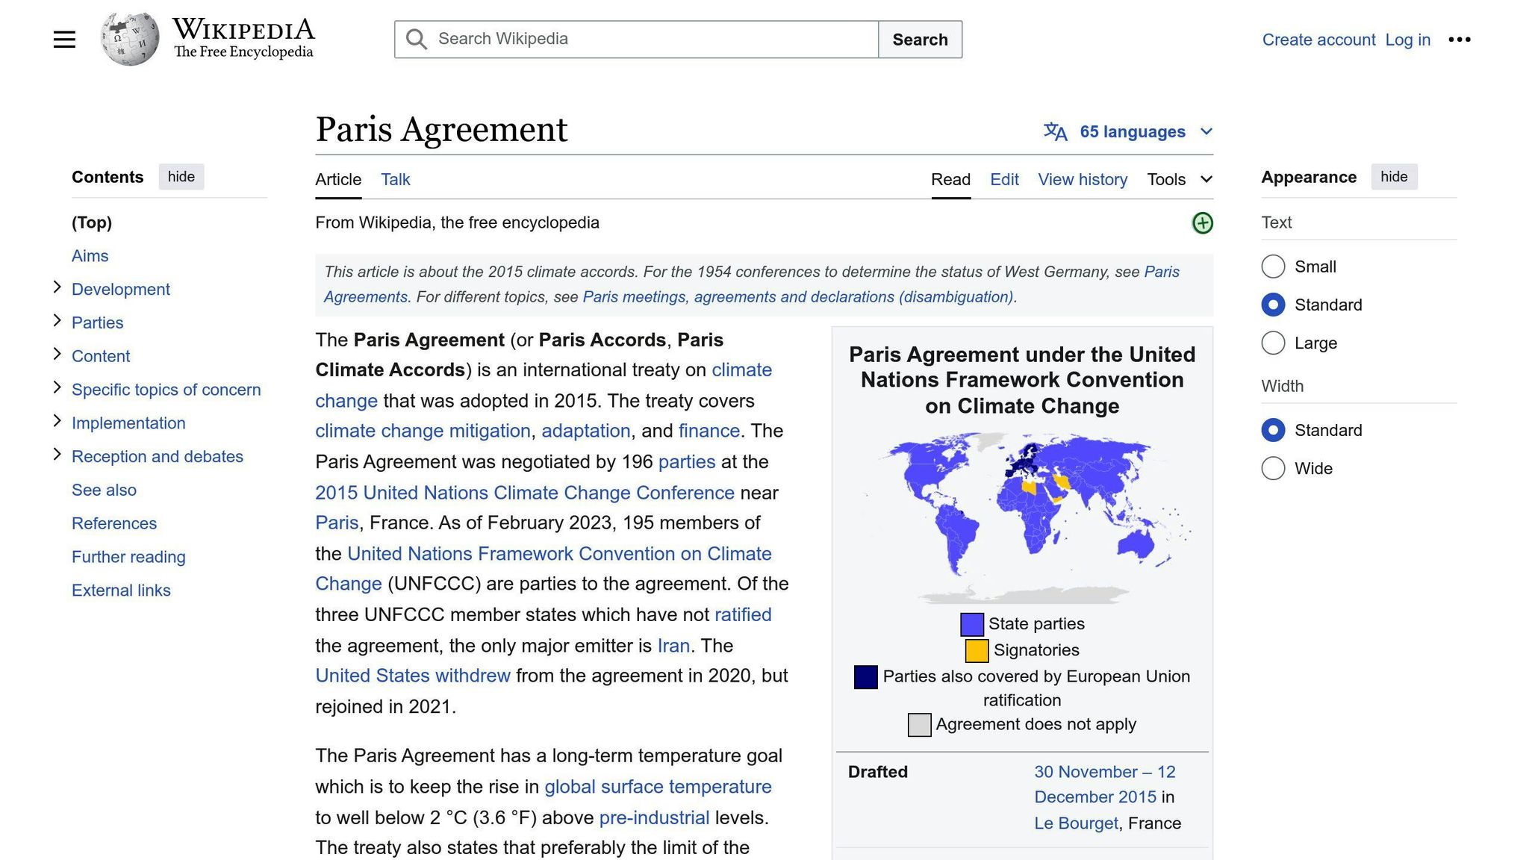Click the grey Agreement does not apply swatch

[x=919, y=724]
